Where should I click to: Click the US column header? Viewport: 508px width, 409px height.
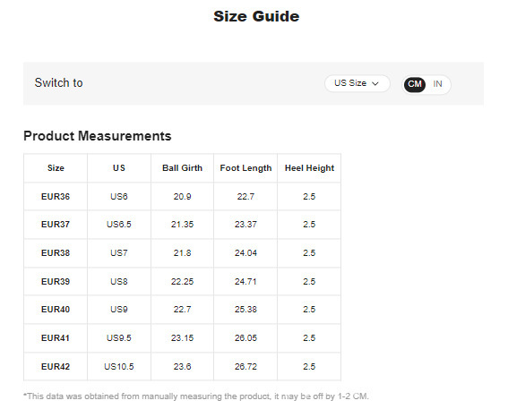click(119, 168)
